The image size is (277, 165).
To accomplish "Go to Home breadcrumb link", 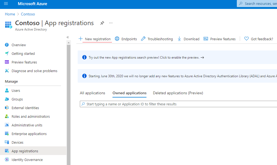I will (x=10, y=14).
